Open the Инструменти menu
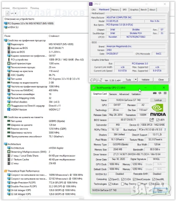The height and width of the screenshot is (201, 176). click(x=20, y=8)
